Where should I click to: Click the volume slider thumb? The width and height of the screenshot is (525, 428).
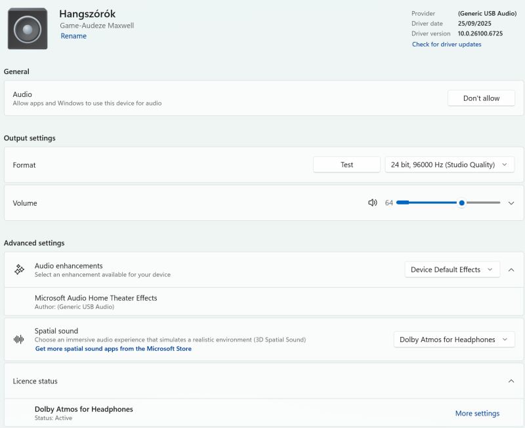(462, 203)
